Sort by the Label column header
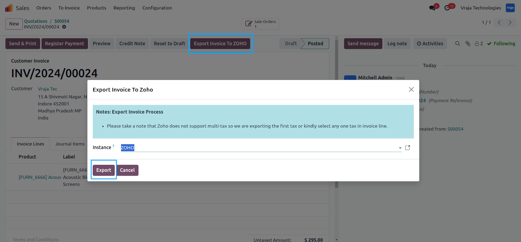Viewport: 521px width, 242px height. (x=69, y=157)
